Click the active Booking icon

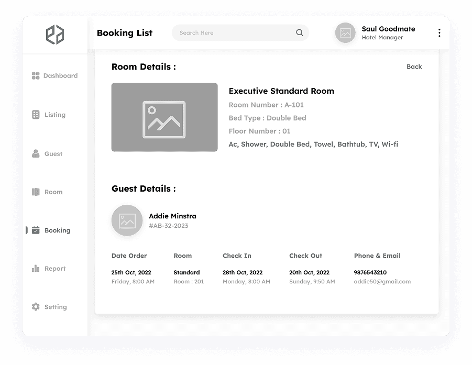point(35,230)
